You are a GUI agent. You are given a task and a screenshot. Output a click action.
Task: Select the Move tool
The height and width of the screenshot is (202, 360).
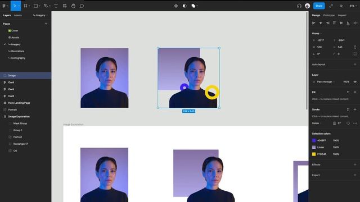pos(15,6)
